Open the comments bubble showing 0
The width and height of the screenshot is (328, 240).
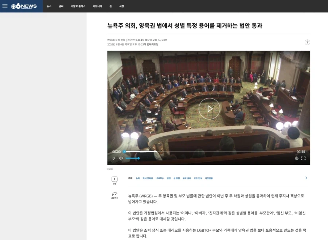click(x=114, y=179)
